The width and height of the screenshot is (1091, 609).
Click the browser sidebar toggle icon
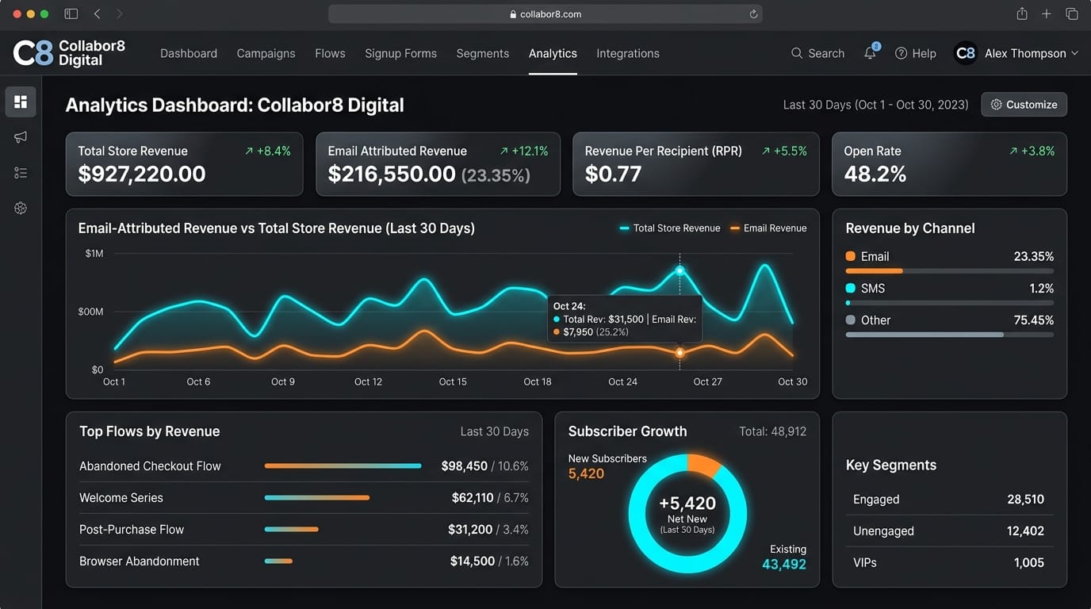(x=71, y=14)
